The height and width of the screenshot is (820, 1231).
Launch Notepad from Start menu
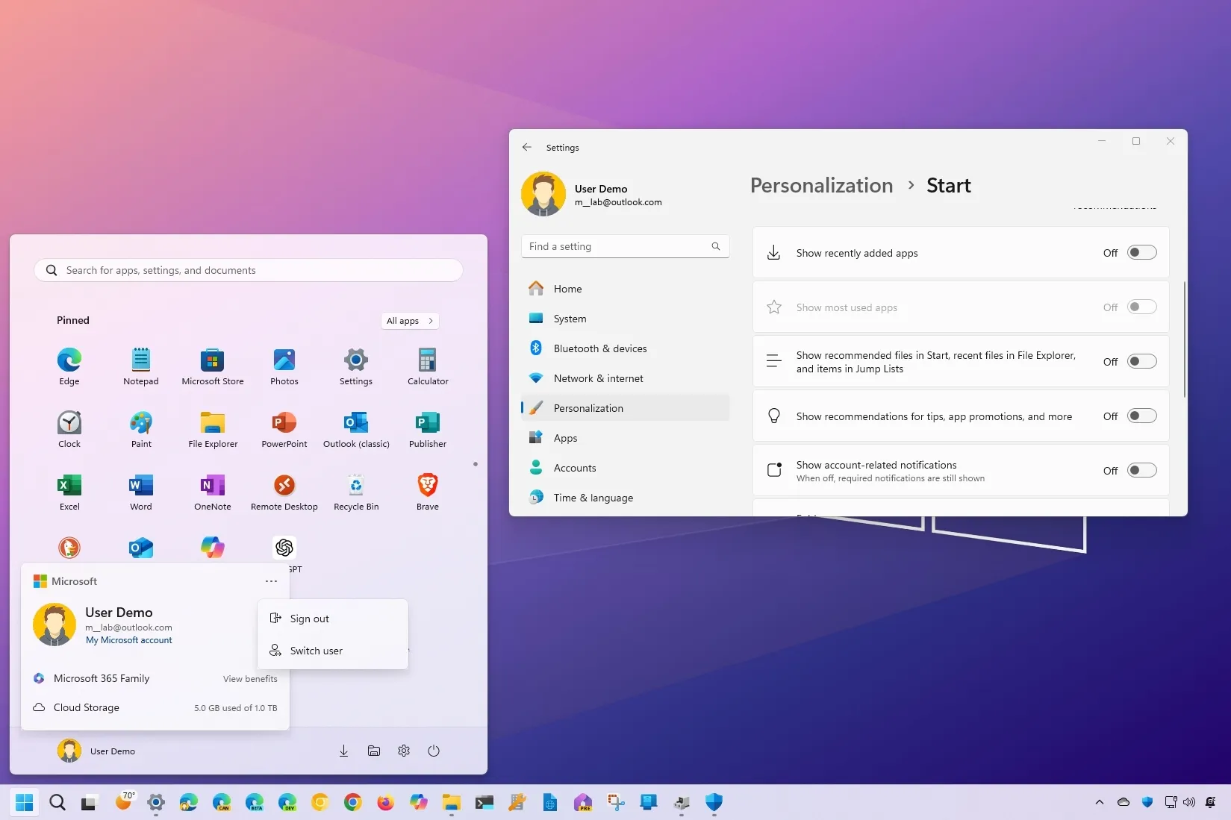click(x=141, y=366)
